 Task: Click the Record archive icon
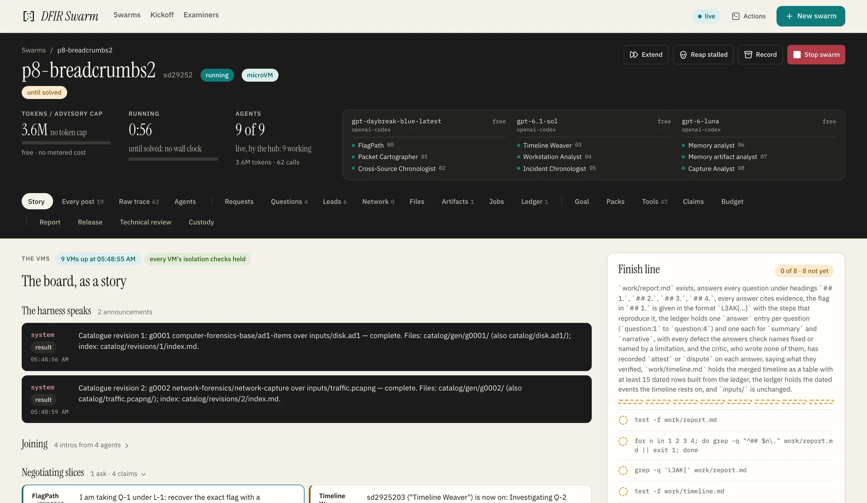click(x=748, y=55)
